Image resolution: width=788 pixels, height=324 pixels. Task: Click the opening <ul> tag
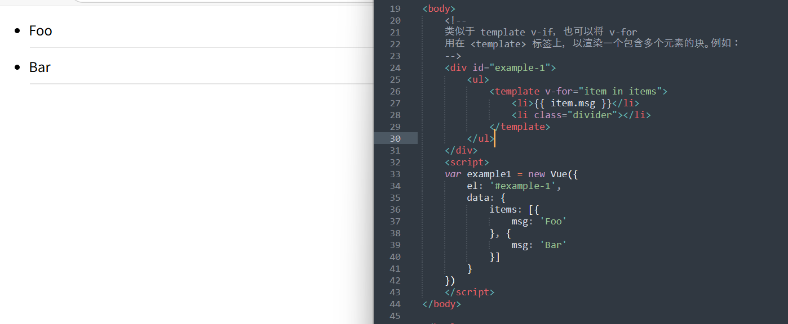pyautogui.click(x=478, y=79)
